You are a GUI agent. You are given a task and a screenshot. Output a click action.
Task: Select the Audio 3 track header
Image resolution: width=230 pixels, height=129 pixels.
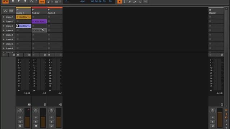55,11
